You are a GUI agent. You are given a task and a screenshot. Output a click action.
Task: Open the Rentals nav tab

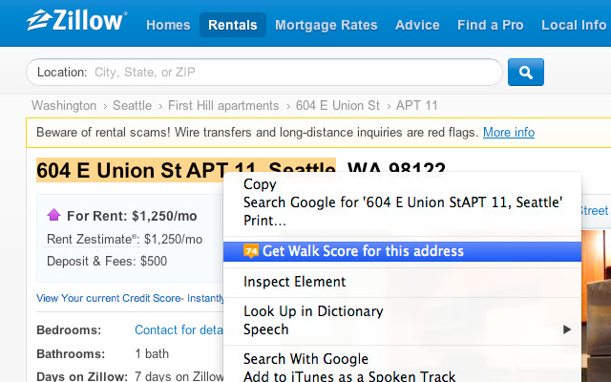click(233, 25)
